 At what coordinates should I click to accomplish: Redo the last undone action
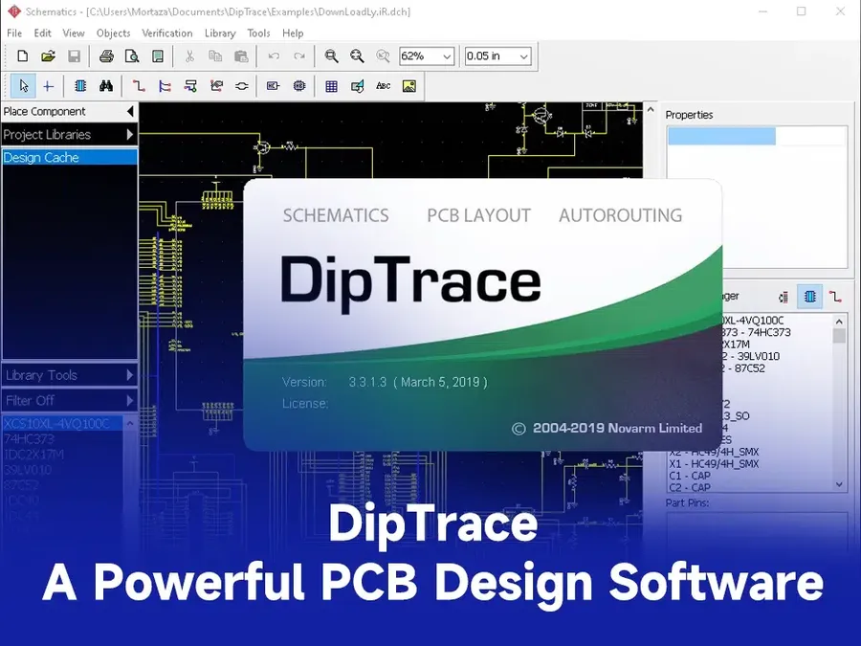299,56
